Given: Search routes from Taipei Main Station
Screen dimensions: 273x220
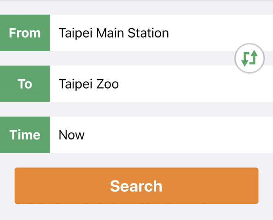Looking at the screenshot, I should click(136, 186).
